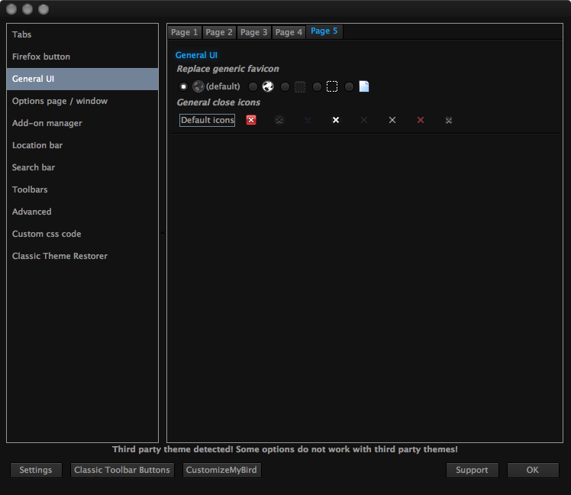Select the bold white X close icon
Image resolution: width=571 pixels, height=495 pixels.
click(x=336, y=120)
